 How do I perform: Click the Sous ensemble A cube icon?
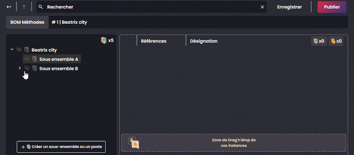35,59
